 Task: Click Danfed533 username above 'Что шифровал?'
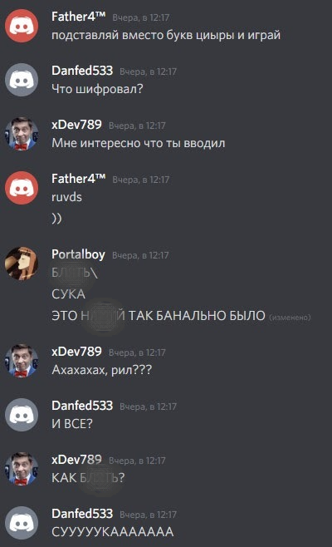[82, 71]
